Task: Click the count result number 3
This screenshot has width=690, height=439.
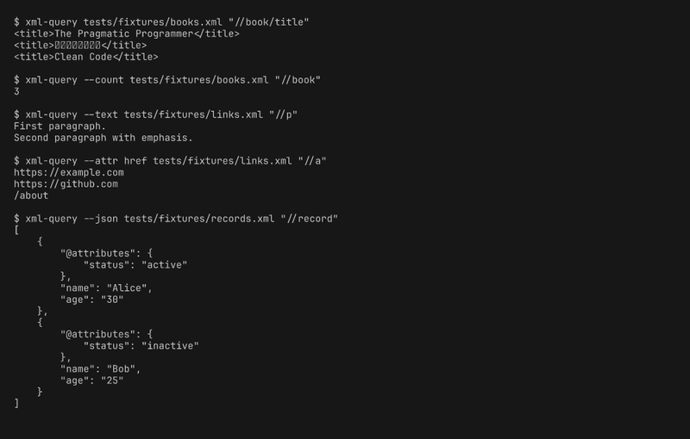Action: point(17,91)
